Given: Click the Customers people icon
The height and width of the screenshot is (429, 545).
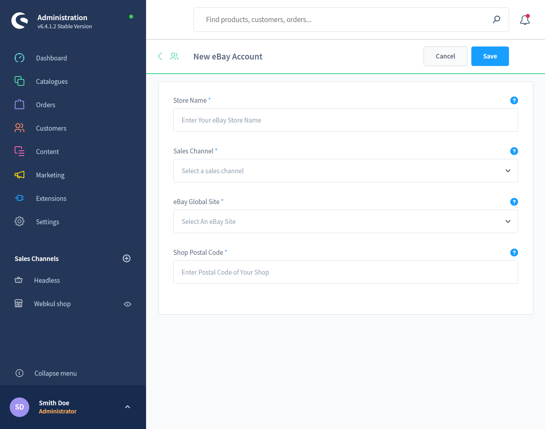Looking at the screenshot, I should [x=19, y=128].
